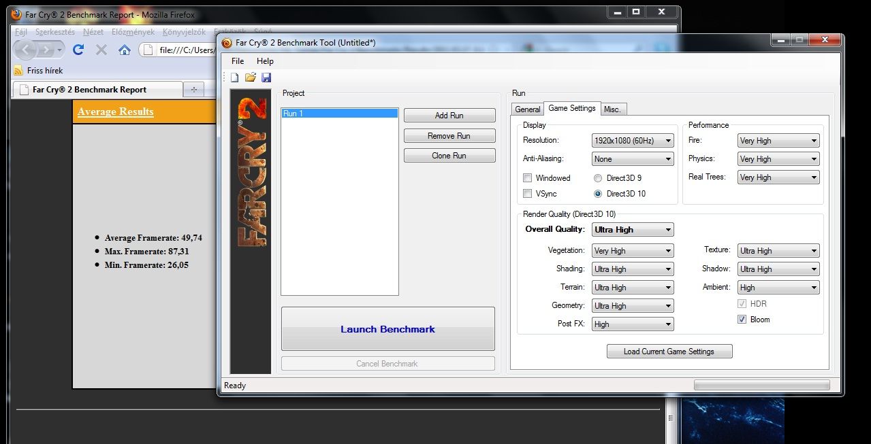Open the Post FX dropdown
The width and height of the screenshot is (871, 444).
pos(633,324)
